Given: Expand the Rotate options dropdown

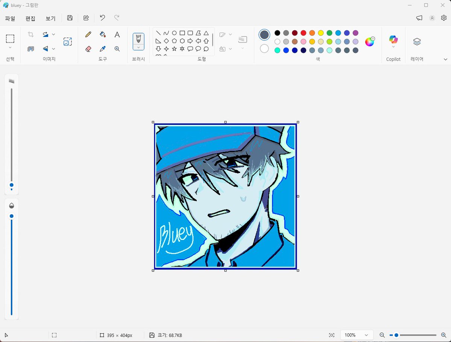Looking at the screenshot, I should pos(53,35).
